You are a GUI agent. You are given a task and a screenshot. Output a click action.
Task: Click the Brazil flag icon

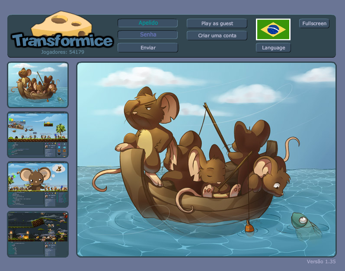coord(273,29)
